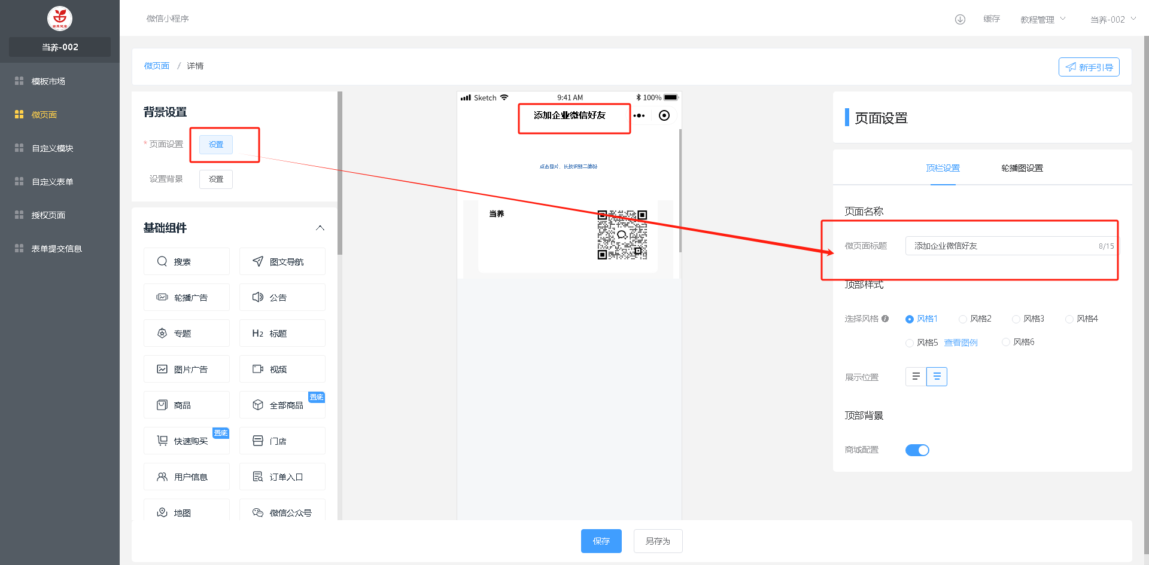Switch to the 轮播图设置 tab
The height and width of the screenshot is (565, 1149).
[x=1022, y=168]
